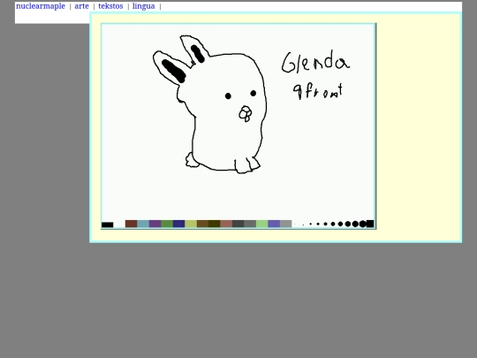This screenshot has height=358, width=477.
Task: Pick the dark olive color swatch
Action: coord(215,224)
